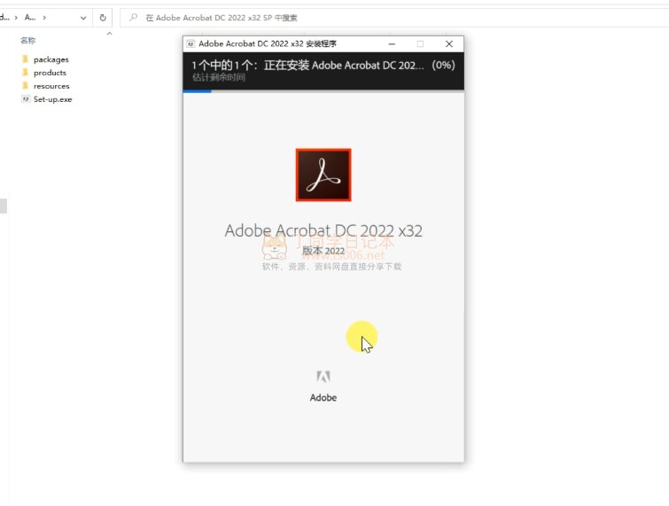Screen dimensions: 669x506
Task: Expand the address bar history dropdown
Action: pyautogui.click(x=83, y=18)
